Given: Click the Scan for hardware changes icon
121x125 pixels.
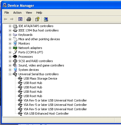Looking at the screenshot, I should tap(46, 19).
